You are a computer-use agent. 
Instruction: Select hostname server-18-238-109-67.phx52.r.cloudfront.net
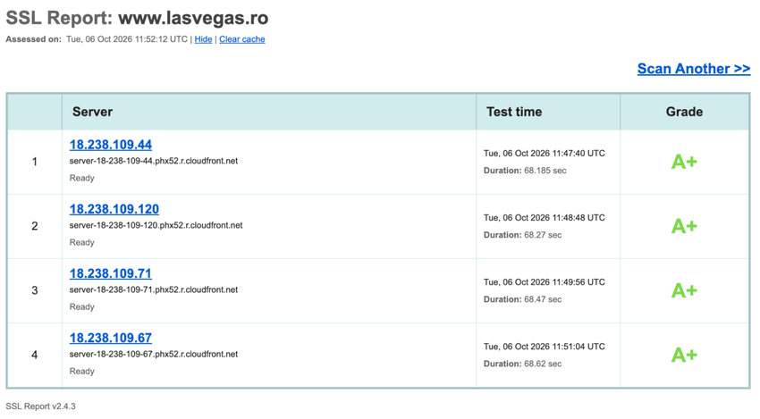(x=154, y=354)
